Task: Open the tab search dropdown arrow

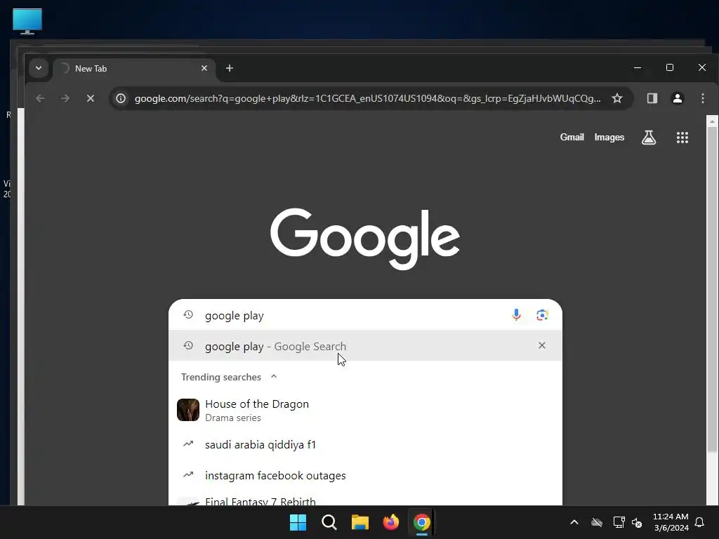Action: coord(39,68)
